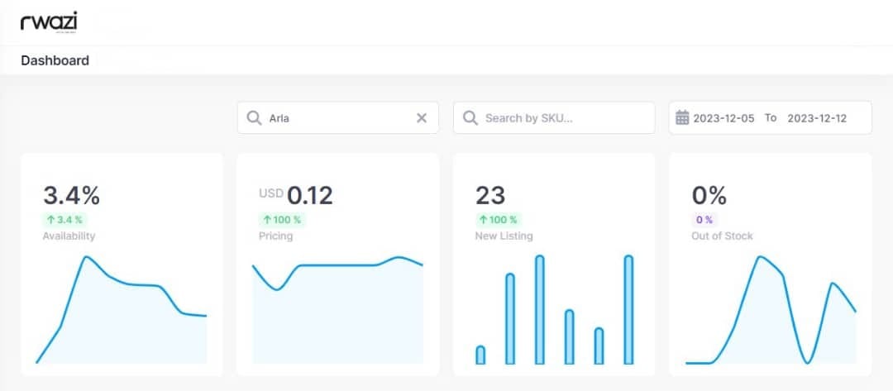Click the Availability area chart peak
Viewport: 893px width, 391px height.
pos(86,257)
